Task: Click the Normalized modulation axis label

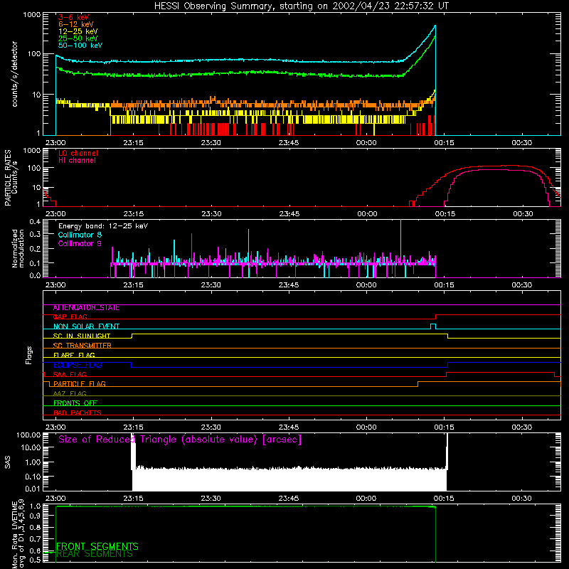Action: [18, 248]
